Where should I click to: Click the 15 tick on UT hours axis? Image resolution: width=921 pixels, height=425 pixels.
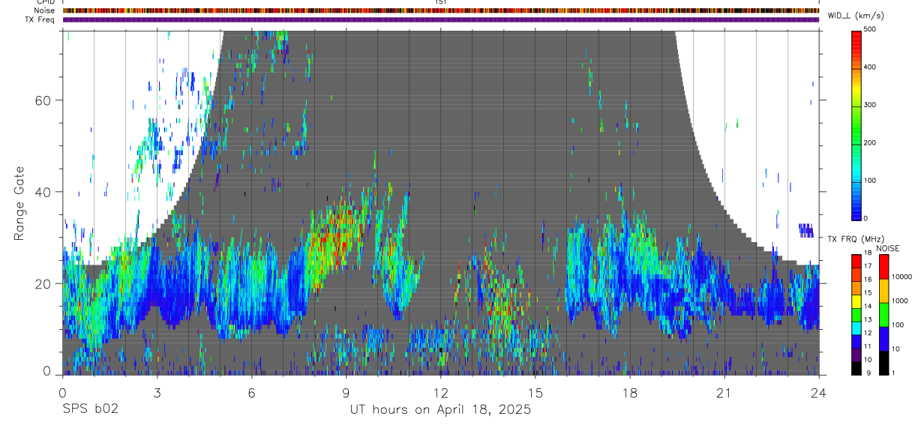tap(535, 392)
